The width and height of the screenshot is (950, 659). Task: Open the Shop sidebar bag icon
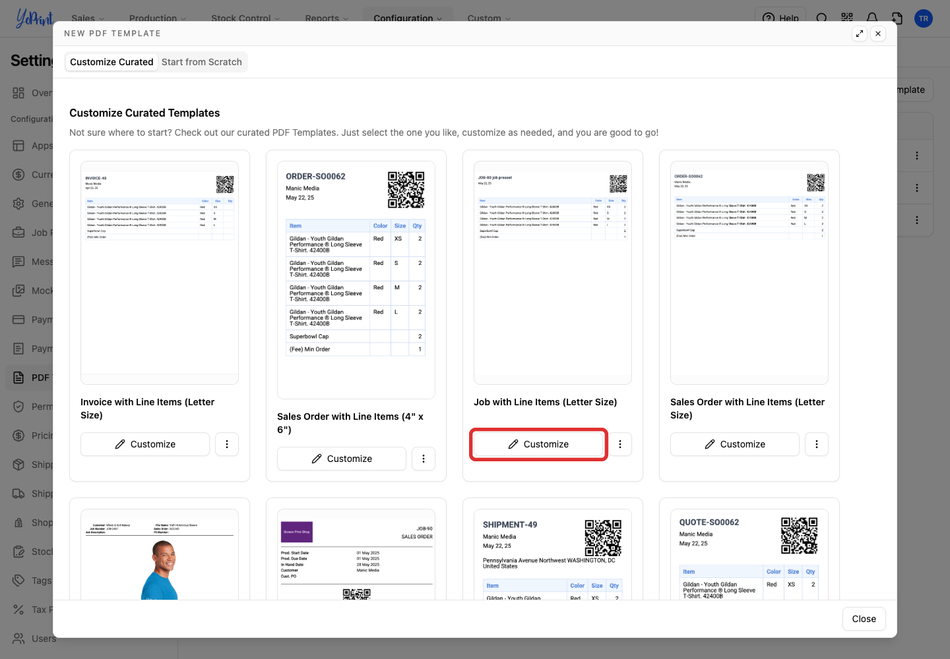tap(18, 523)
